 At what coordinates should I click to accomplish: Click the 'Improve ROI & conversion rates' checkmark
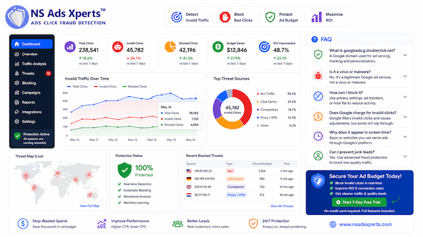click(332, 189)
